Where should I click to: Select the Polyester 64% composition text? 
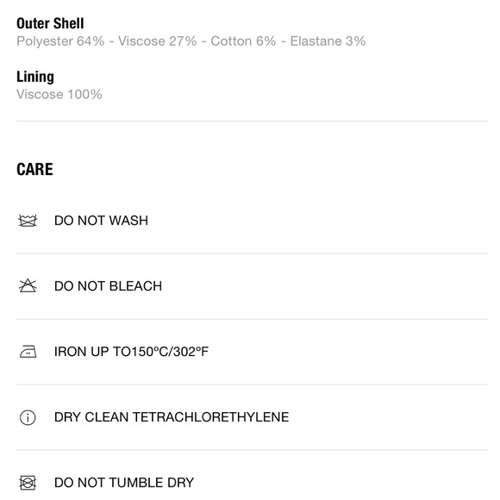tap(60, 41)
